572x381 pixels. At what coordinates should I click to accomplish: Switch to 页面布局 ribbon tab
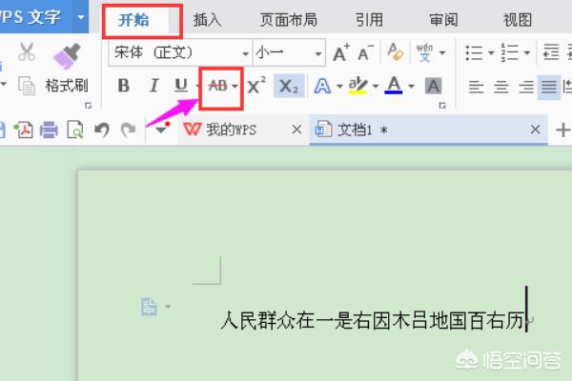point(289,20)
